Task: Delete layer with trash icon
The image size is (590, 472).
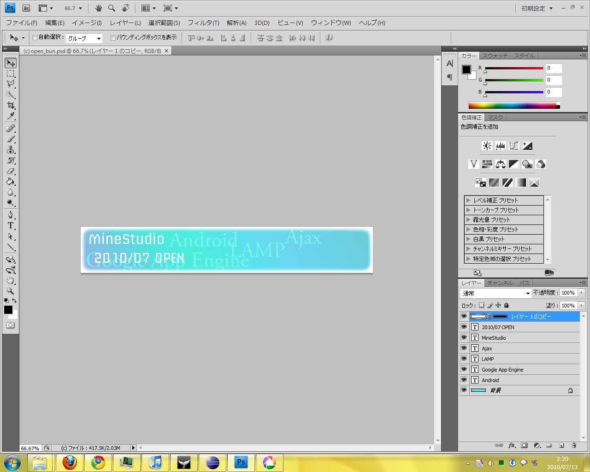Action: 574,446
